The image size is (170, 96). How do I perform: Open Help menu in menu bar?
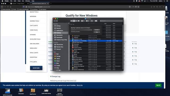33,1
